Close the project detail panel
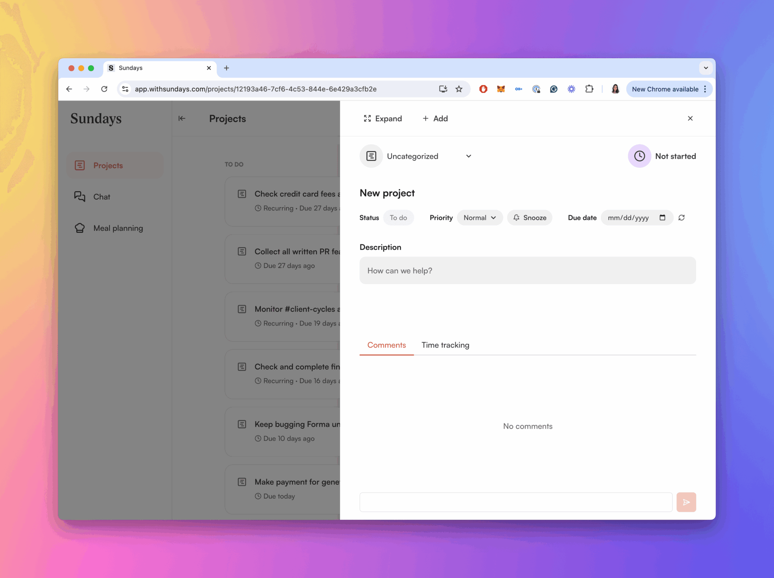Viewport: 774px width, 578px height. (690, 119)
